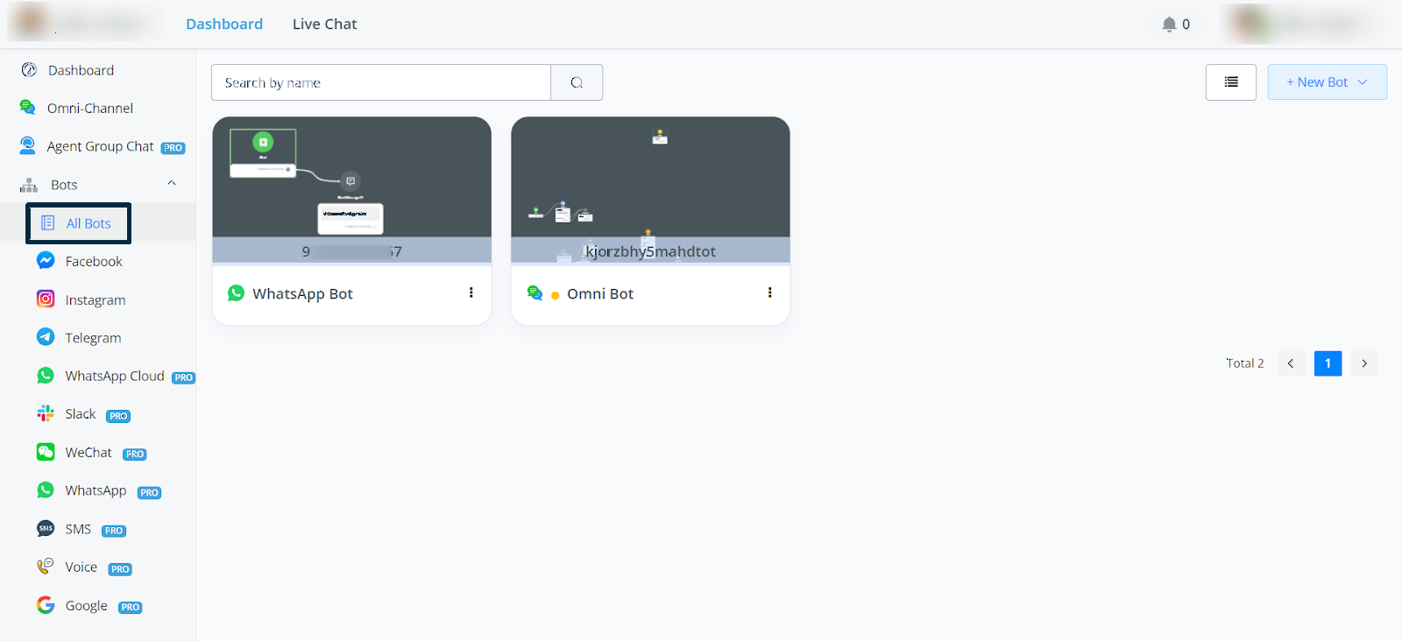
Task: Open the notification bell
Action: [x=1169, y=25]
